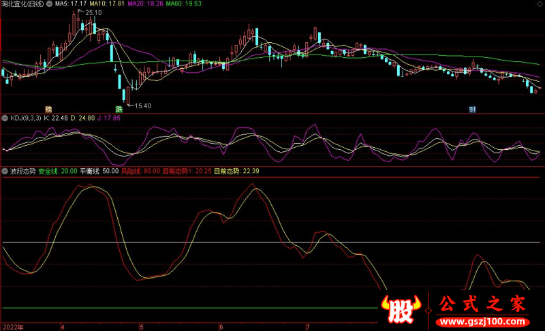Click the green 跌 marker icon

119,110
